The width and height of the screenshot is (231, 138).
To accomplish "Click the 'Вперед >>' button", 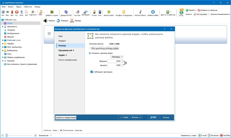I will point(136,117).
